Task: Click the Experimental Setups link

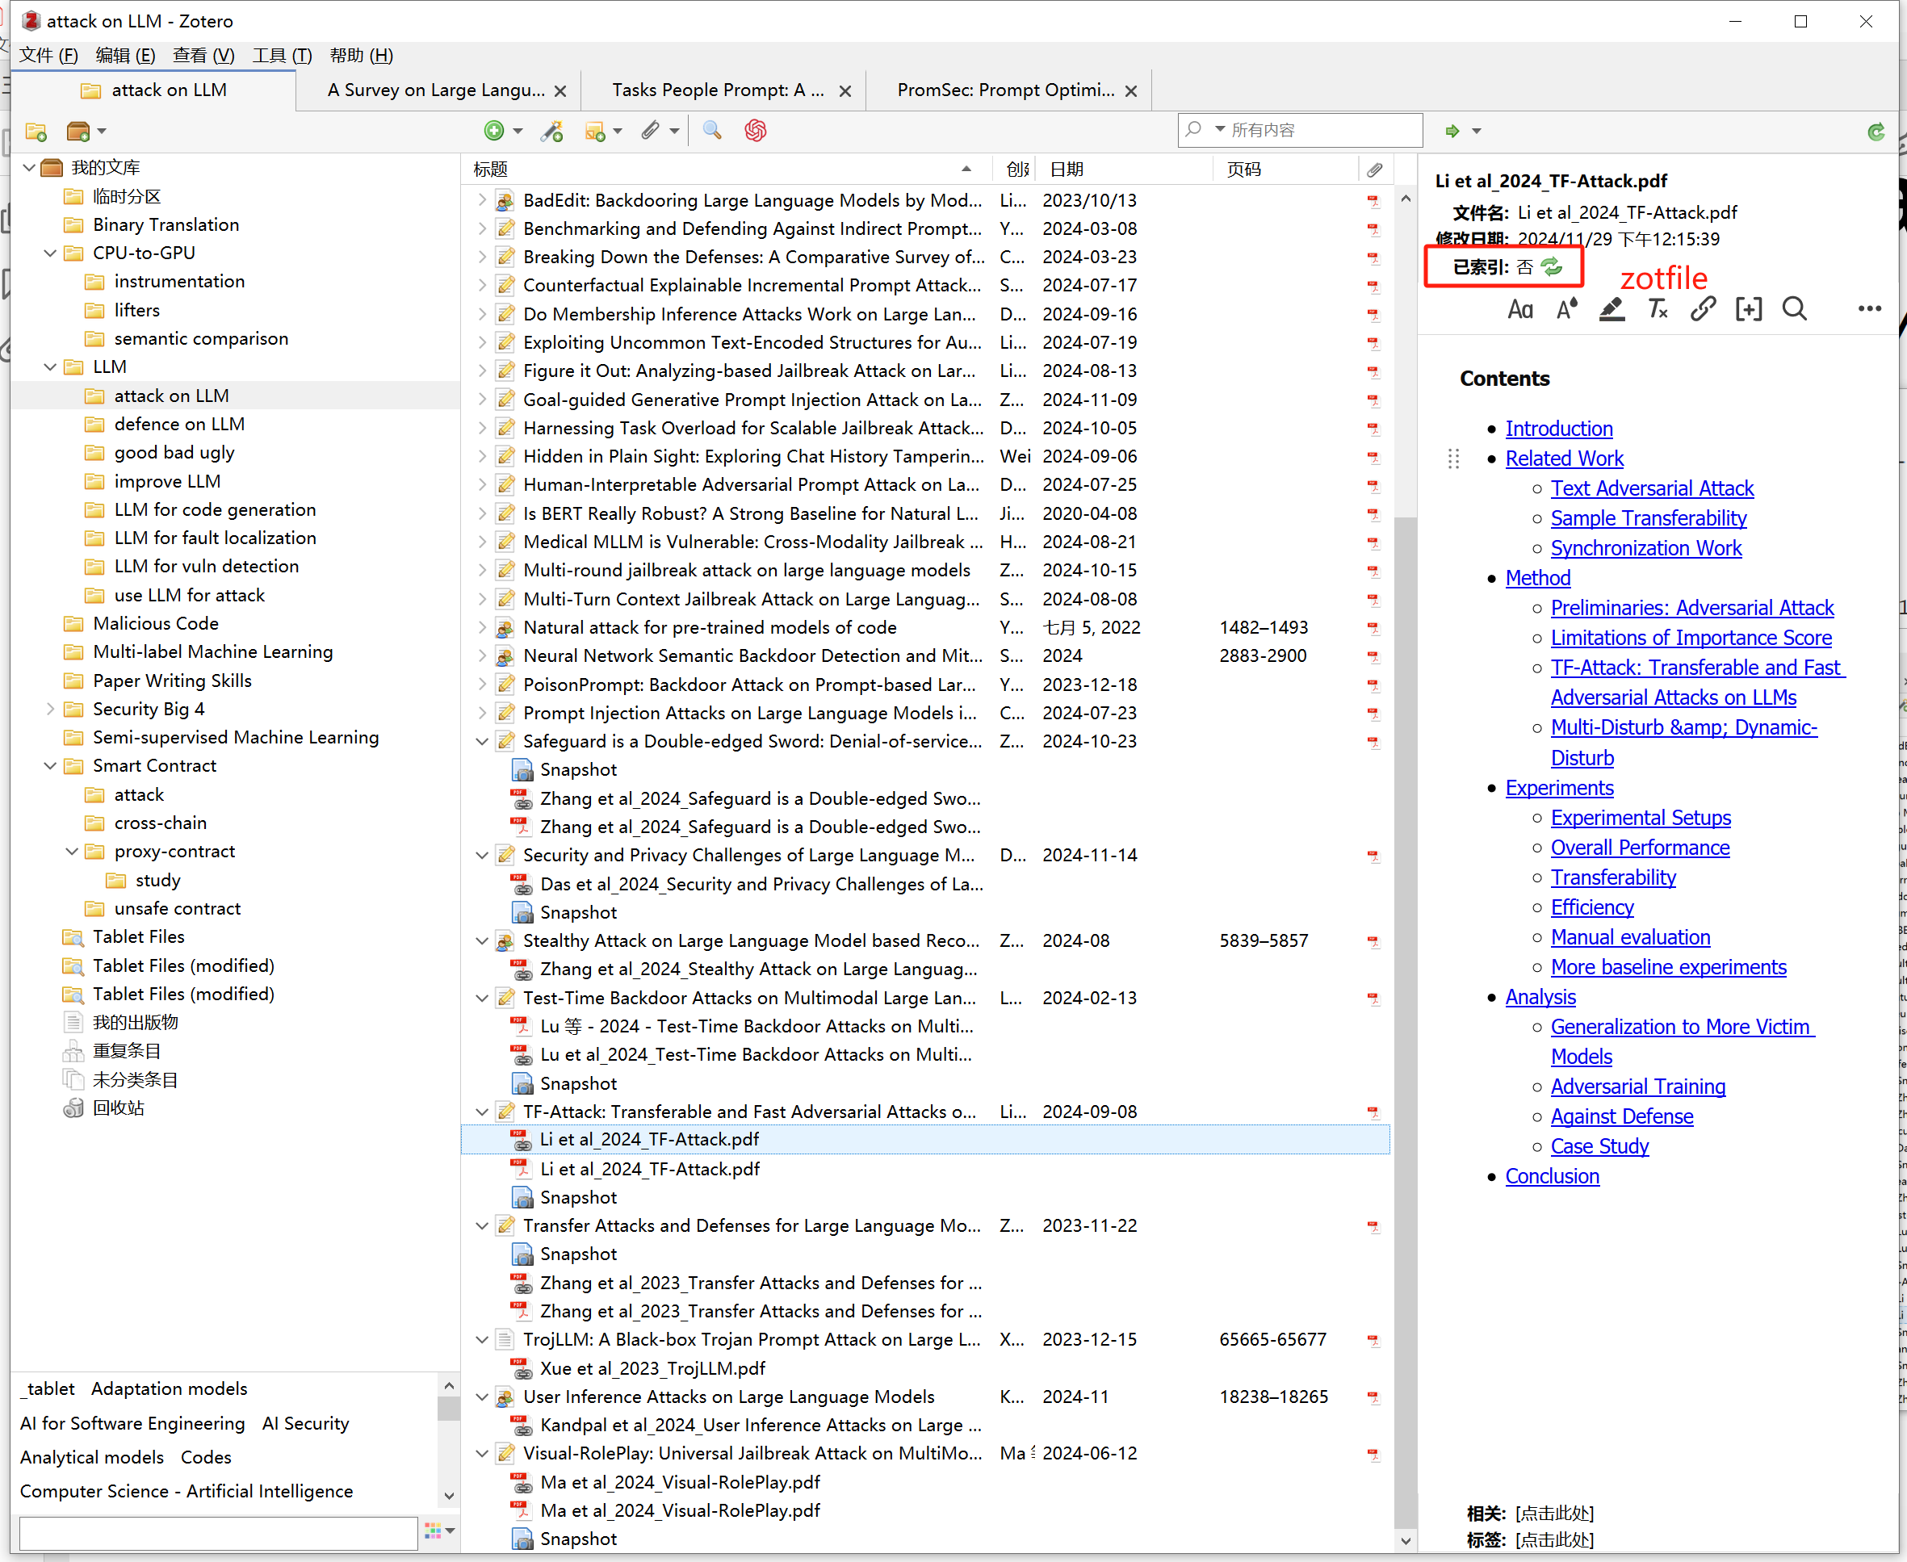Action: click(1641, 818)
